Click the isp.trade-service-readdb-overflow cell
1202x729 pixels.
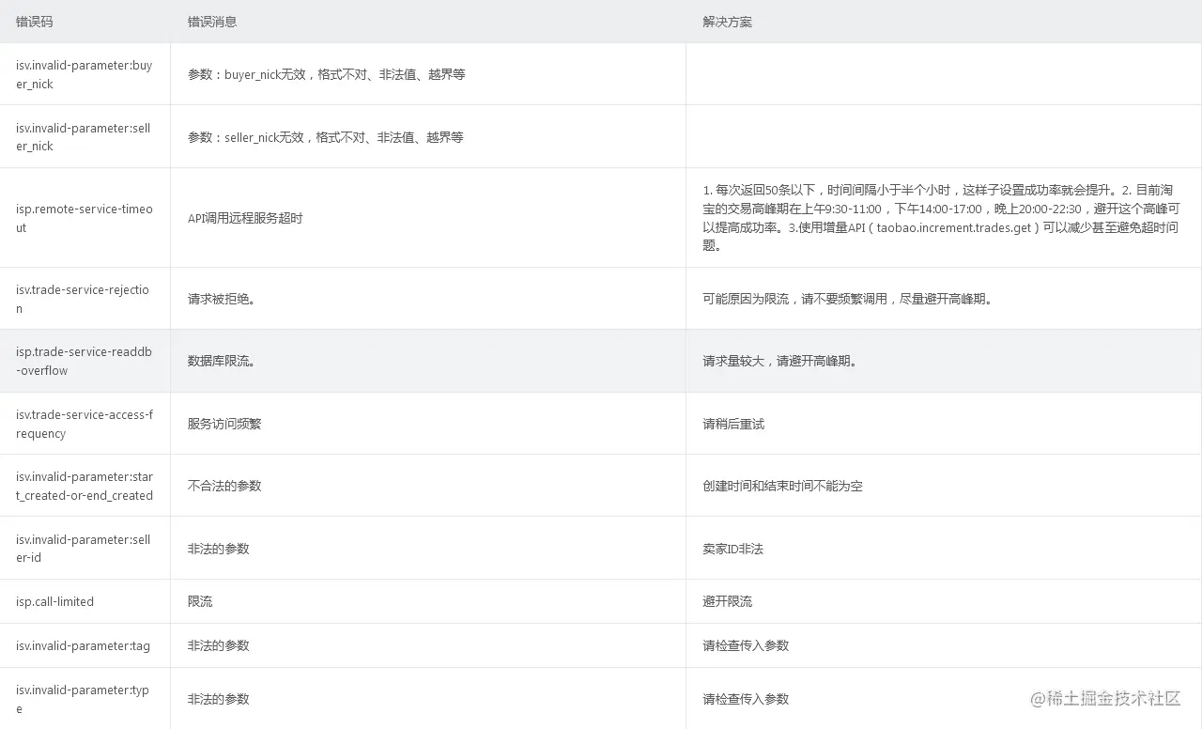[x=83, y=361]
